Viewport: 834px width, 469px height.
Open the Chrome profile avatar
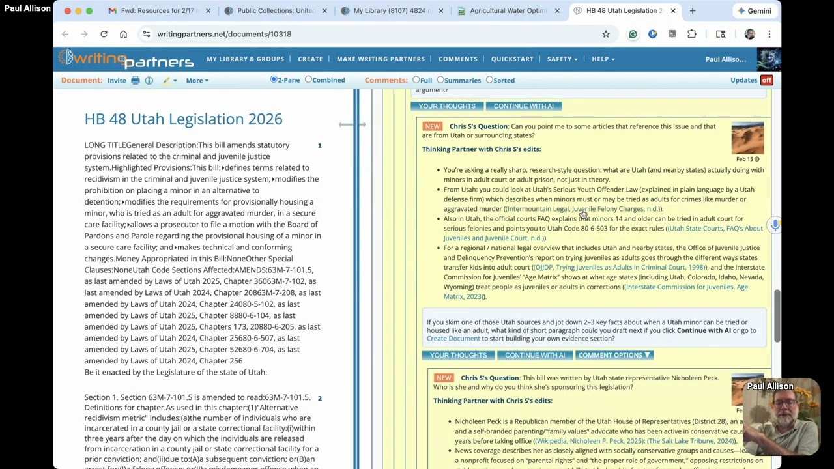pyautogui.click(x=750, y=34)
